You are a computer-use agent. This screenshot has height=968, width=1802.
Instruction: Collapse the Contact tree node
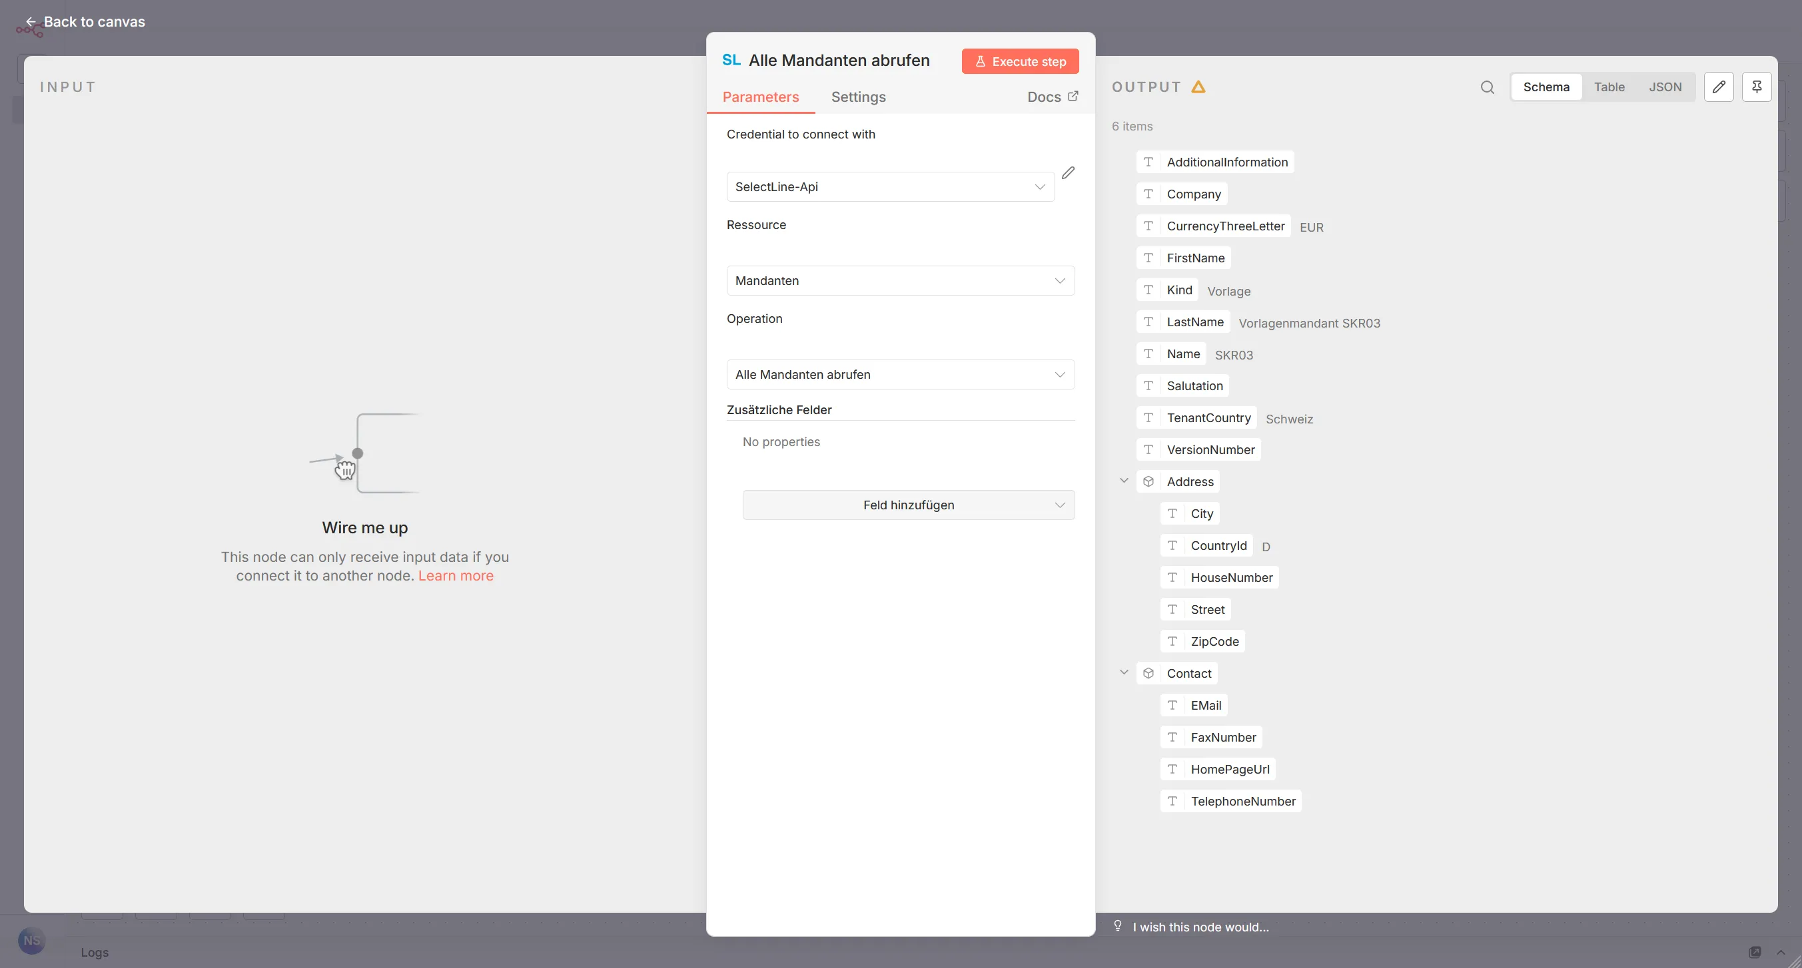coord(1123,672)
